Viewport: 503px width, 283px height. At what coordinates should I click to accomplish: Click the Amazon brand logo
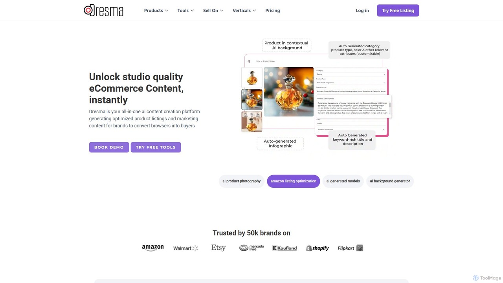153,248
